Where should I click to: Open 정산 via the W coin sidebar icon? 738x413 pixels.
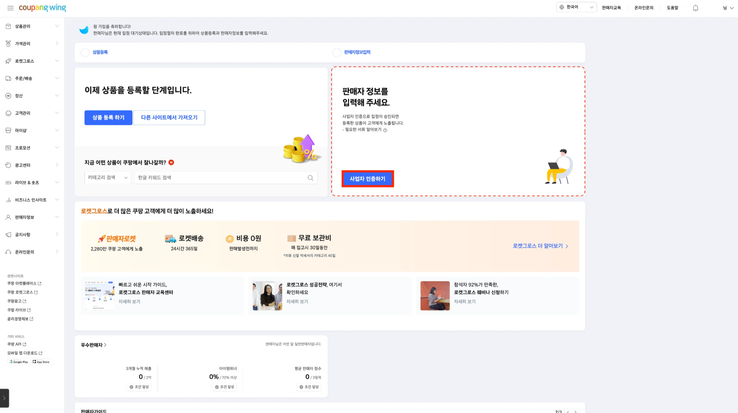coord(8,96)
